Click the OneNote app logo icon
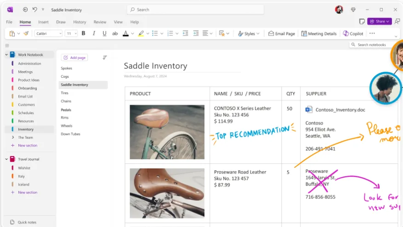 [10, 10]
